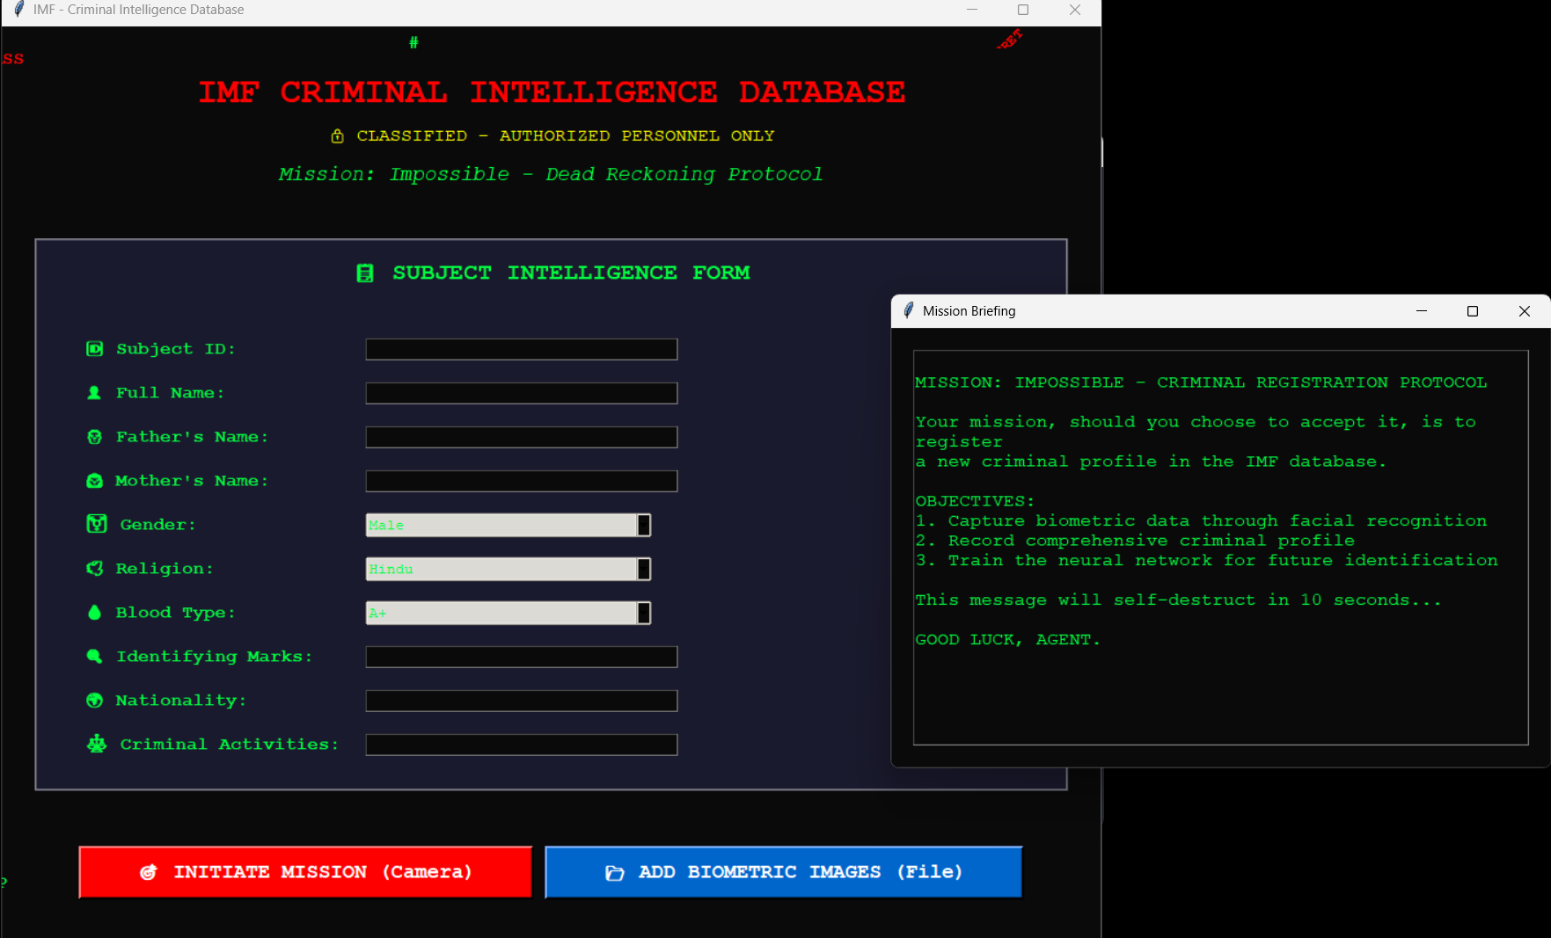Screen dimensions: 1551x938
Task: Open the Gender dropdown showing Male
Action: (508, 525)
